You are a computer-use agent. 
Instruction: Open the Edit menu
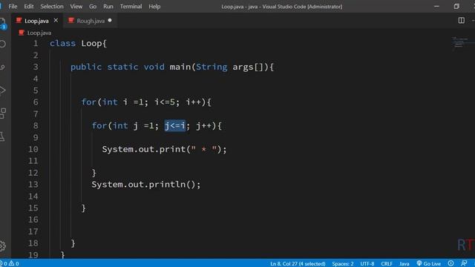coord(29,7)
